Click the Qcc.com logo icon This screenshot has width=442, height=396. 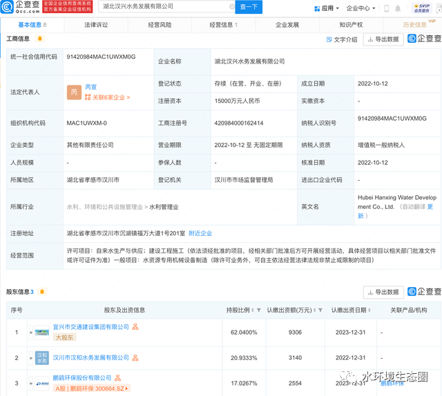pyautogui.click(x=7, y=7)
